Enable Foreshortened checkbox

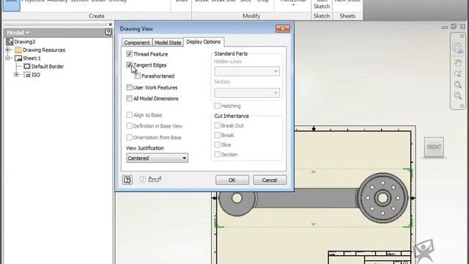click(x=138, y=76)
